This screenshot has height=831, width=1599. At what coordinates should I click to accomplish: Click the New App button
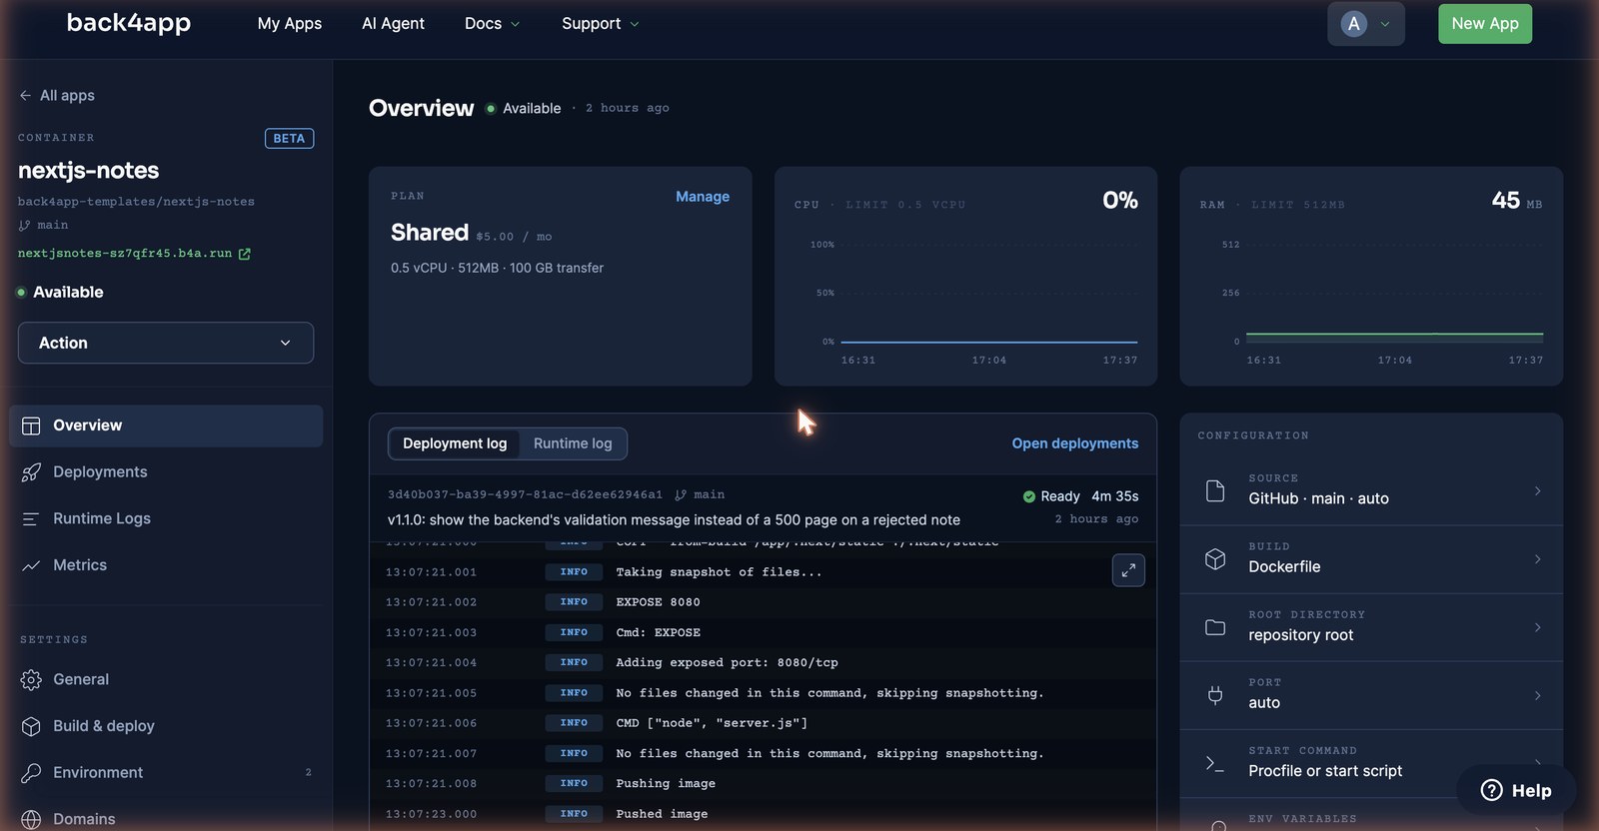[1485, 24]
